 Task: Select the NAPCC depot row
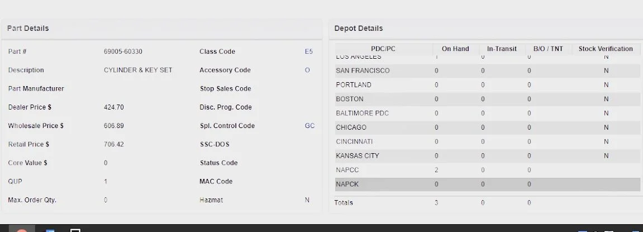click(x=347, y=170)
